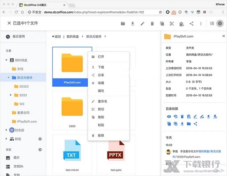Choose 下载 in the context menu

(x=109, y=67)
